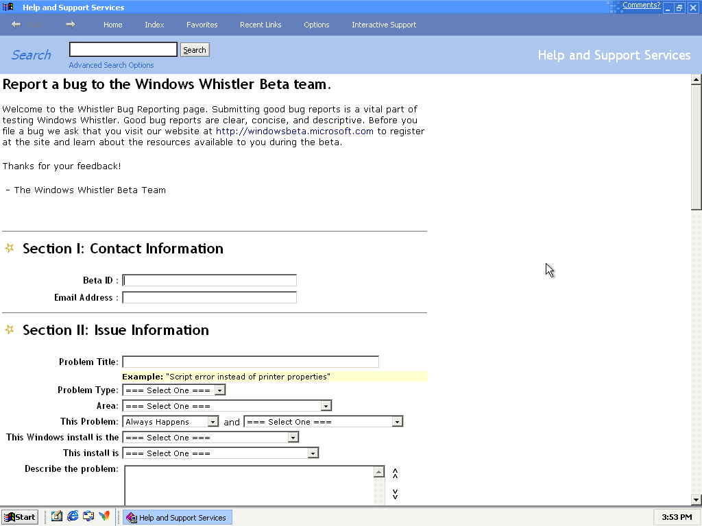
Task: Click the down-chevron resize icon beside description box
Action: point(396,494)
